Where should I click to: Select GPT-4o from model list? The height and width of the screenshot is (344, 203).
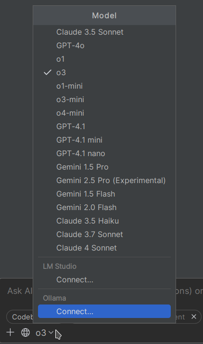tap(104, 45)
